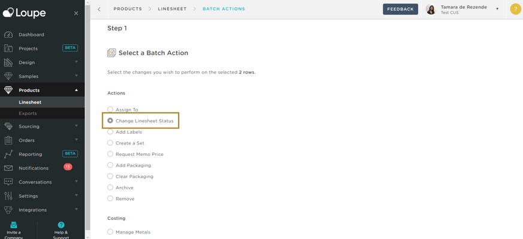Open Projects in the sidebar
The image size is (523, 239).
click(28, 49)
